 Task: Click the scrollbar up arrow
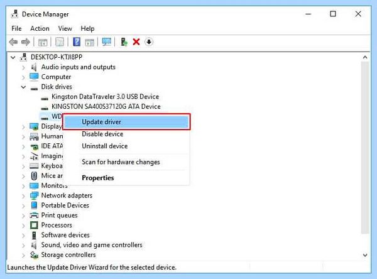pos(365,57)
